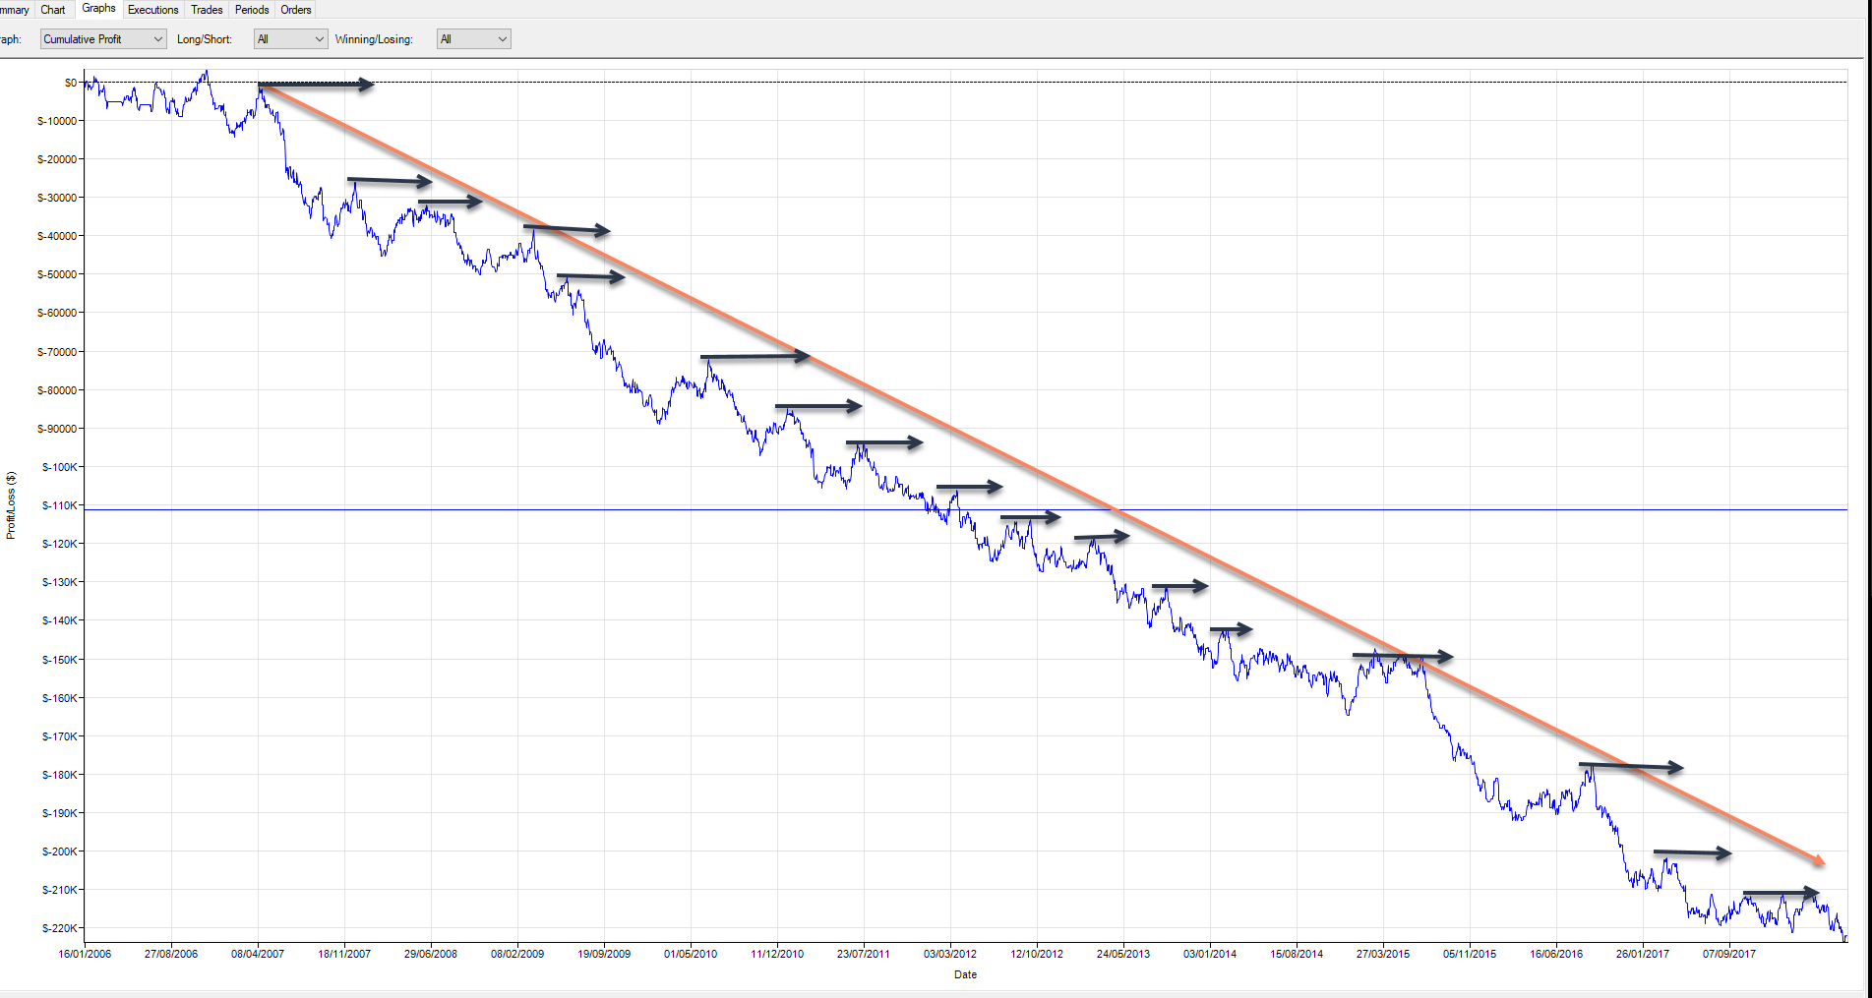Click the 'Winning/Losing:' label

[x=374, y=39]
